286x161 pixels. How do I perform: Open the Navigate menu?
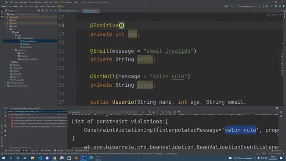[x=24, y=2]
